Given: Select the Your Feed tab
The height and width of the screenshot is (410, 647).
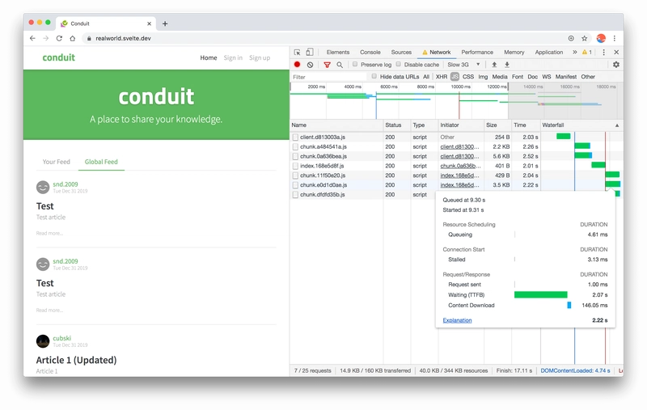Looking at the screenshot, I should (x=56, y=162).
